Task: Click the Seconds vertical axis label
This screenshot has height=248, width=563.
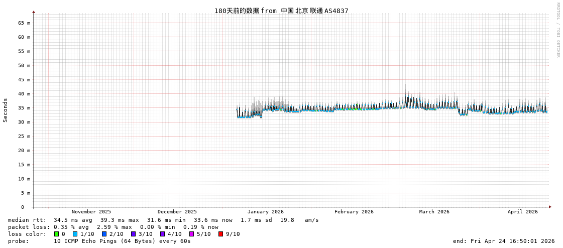Action: click(x=6, y=110)
